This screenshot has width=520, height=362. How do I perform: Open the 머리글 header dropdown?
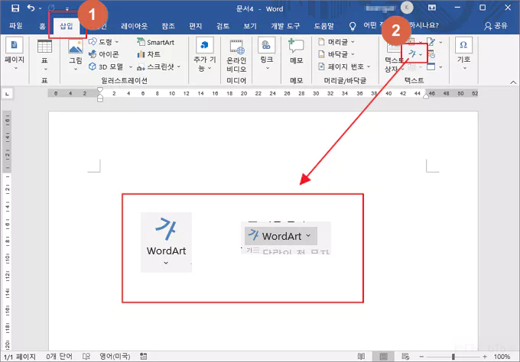click(336, 42)
